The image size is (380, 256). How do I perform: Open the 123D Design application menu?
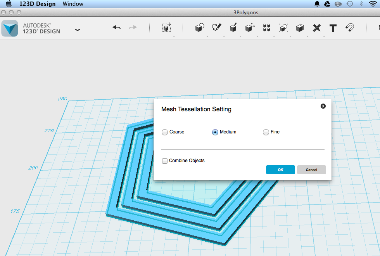click(x=37, y=4)
